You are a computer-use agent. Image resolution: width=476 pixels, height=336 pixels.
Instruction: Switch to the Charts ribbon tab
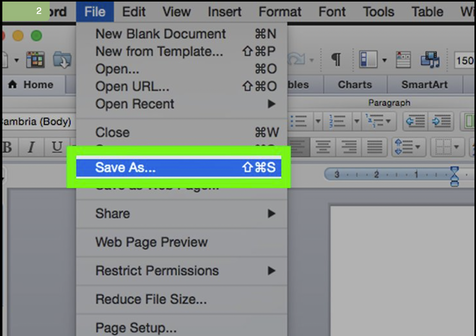pyautogui.click(x=355, y=85)
